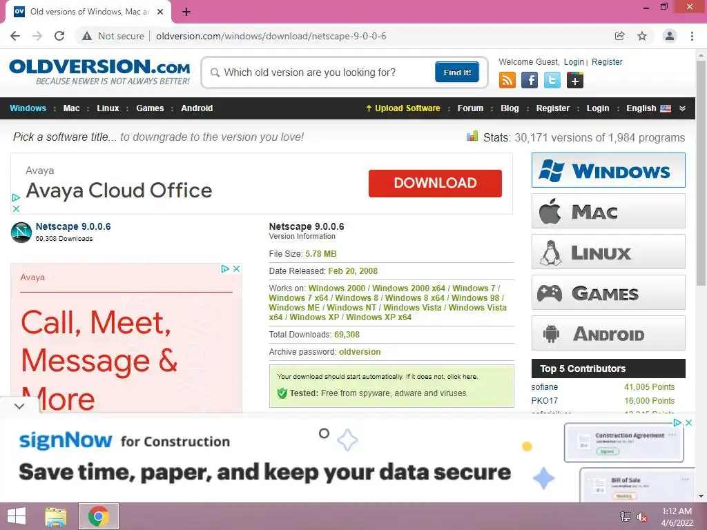Open contributor sofiane's profile
Screen dimensions: 707x530
click(544, 386)
